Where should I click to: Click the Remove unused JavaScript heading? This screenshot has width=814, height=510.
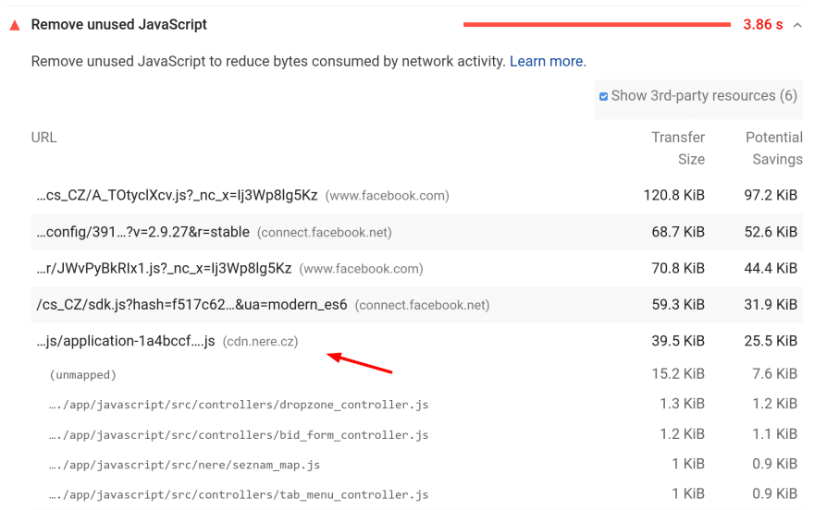[x=119, y=24]
